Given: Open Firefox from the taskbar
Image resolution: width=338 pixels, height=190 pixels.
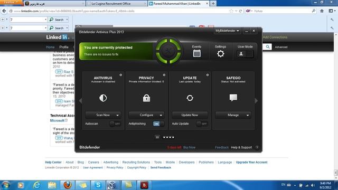Looking at the screenshot, I should (68, 185).
